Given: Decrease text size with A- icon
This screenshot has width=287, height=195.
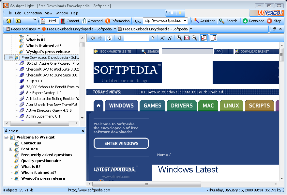Looking at the screenshot, I should click(x=170, y=38).
